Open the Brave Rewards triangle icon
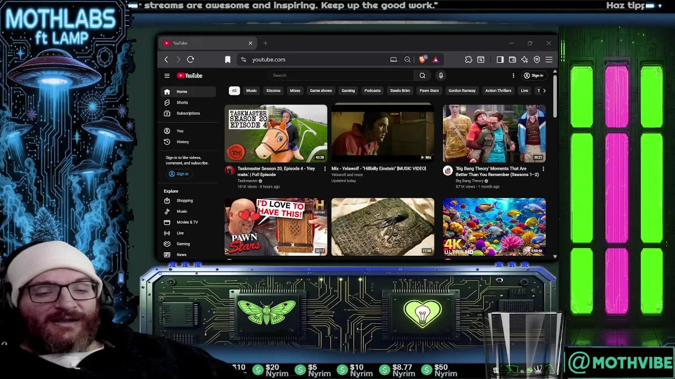 point(436,59)
